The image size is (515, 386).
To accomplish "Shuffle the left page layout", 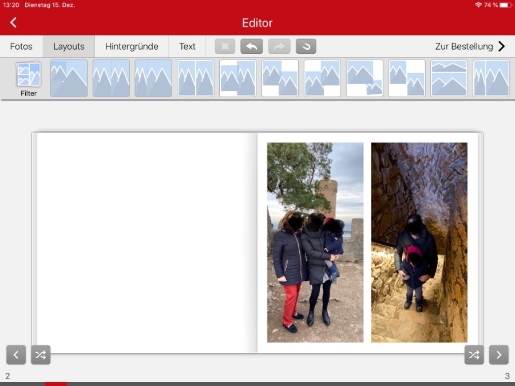I will 41,355.
